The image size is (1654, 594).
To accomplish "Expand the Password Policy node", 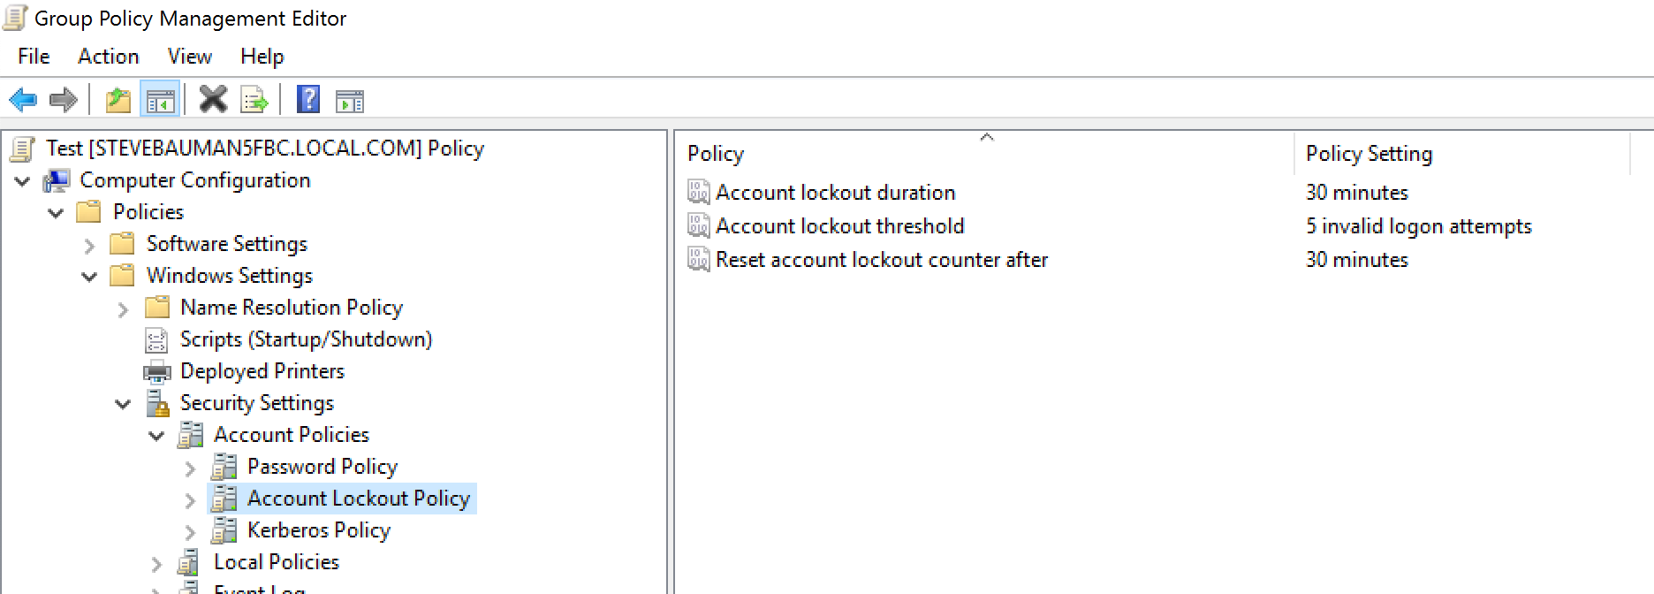I will pyautogui.click(x=190, y=467).
